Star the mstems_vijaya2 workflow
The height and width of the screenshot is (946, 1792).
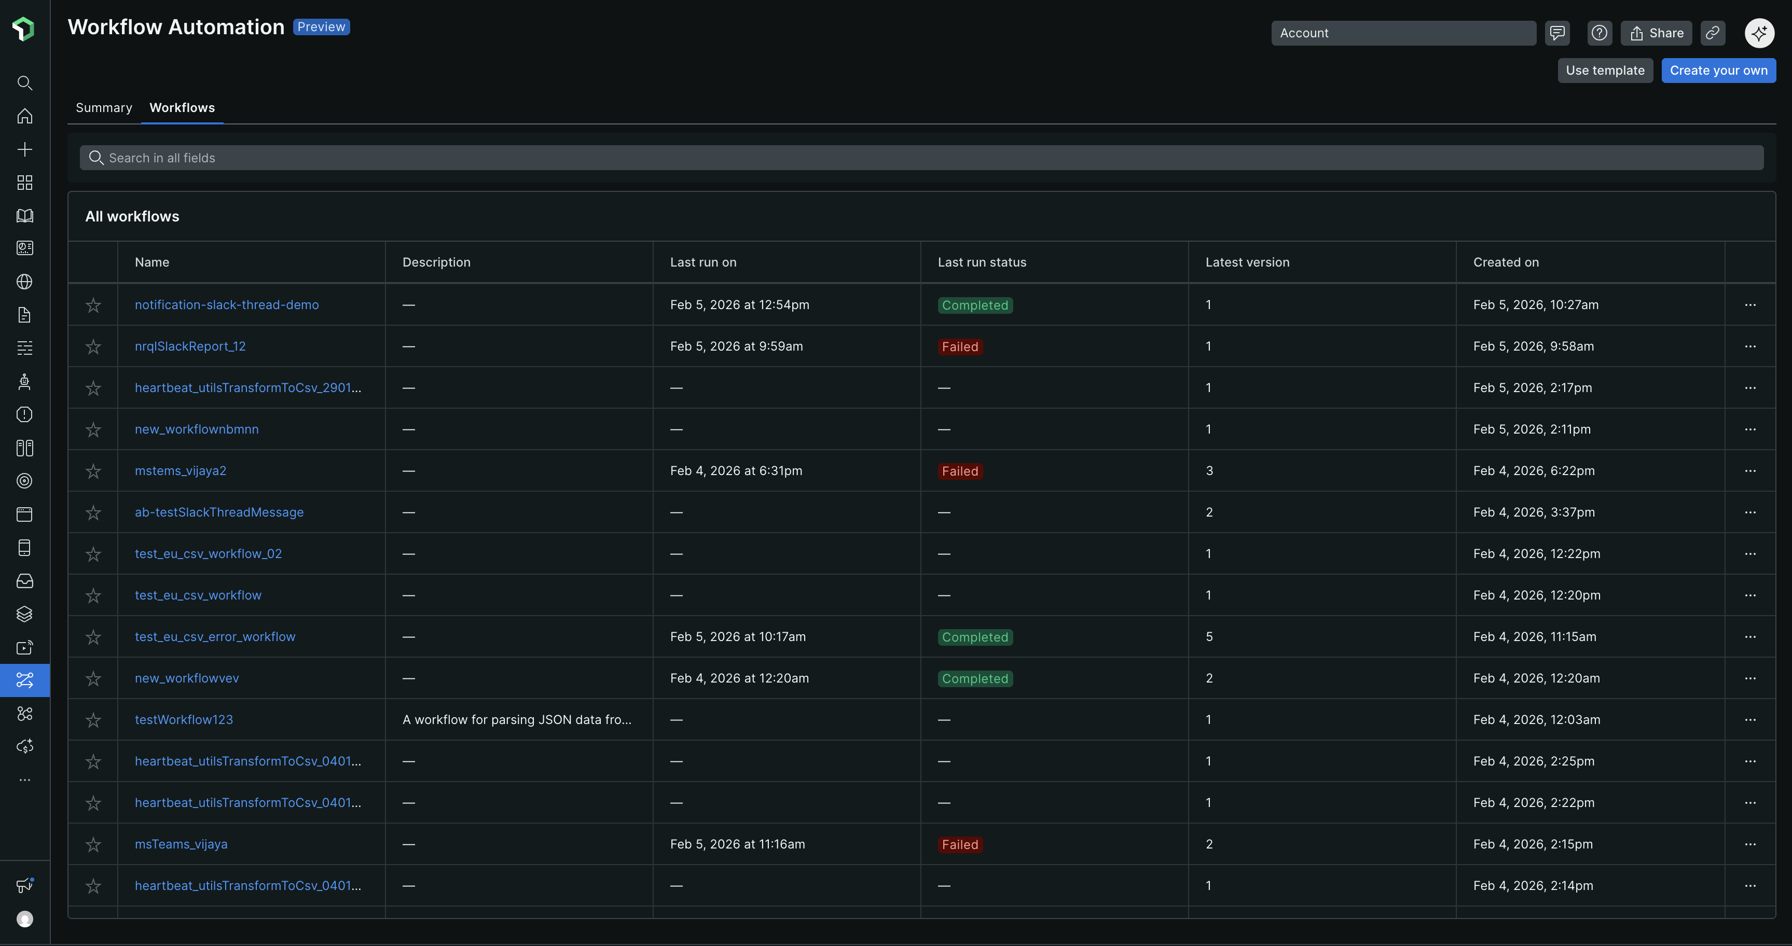click(93, 470)
